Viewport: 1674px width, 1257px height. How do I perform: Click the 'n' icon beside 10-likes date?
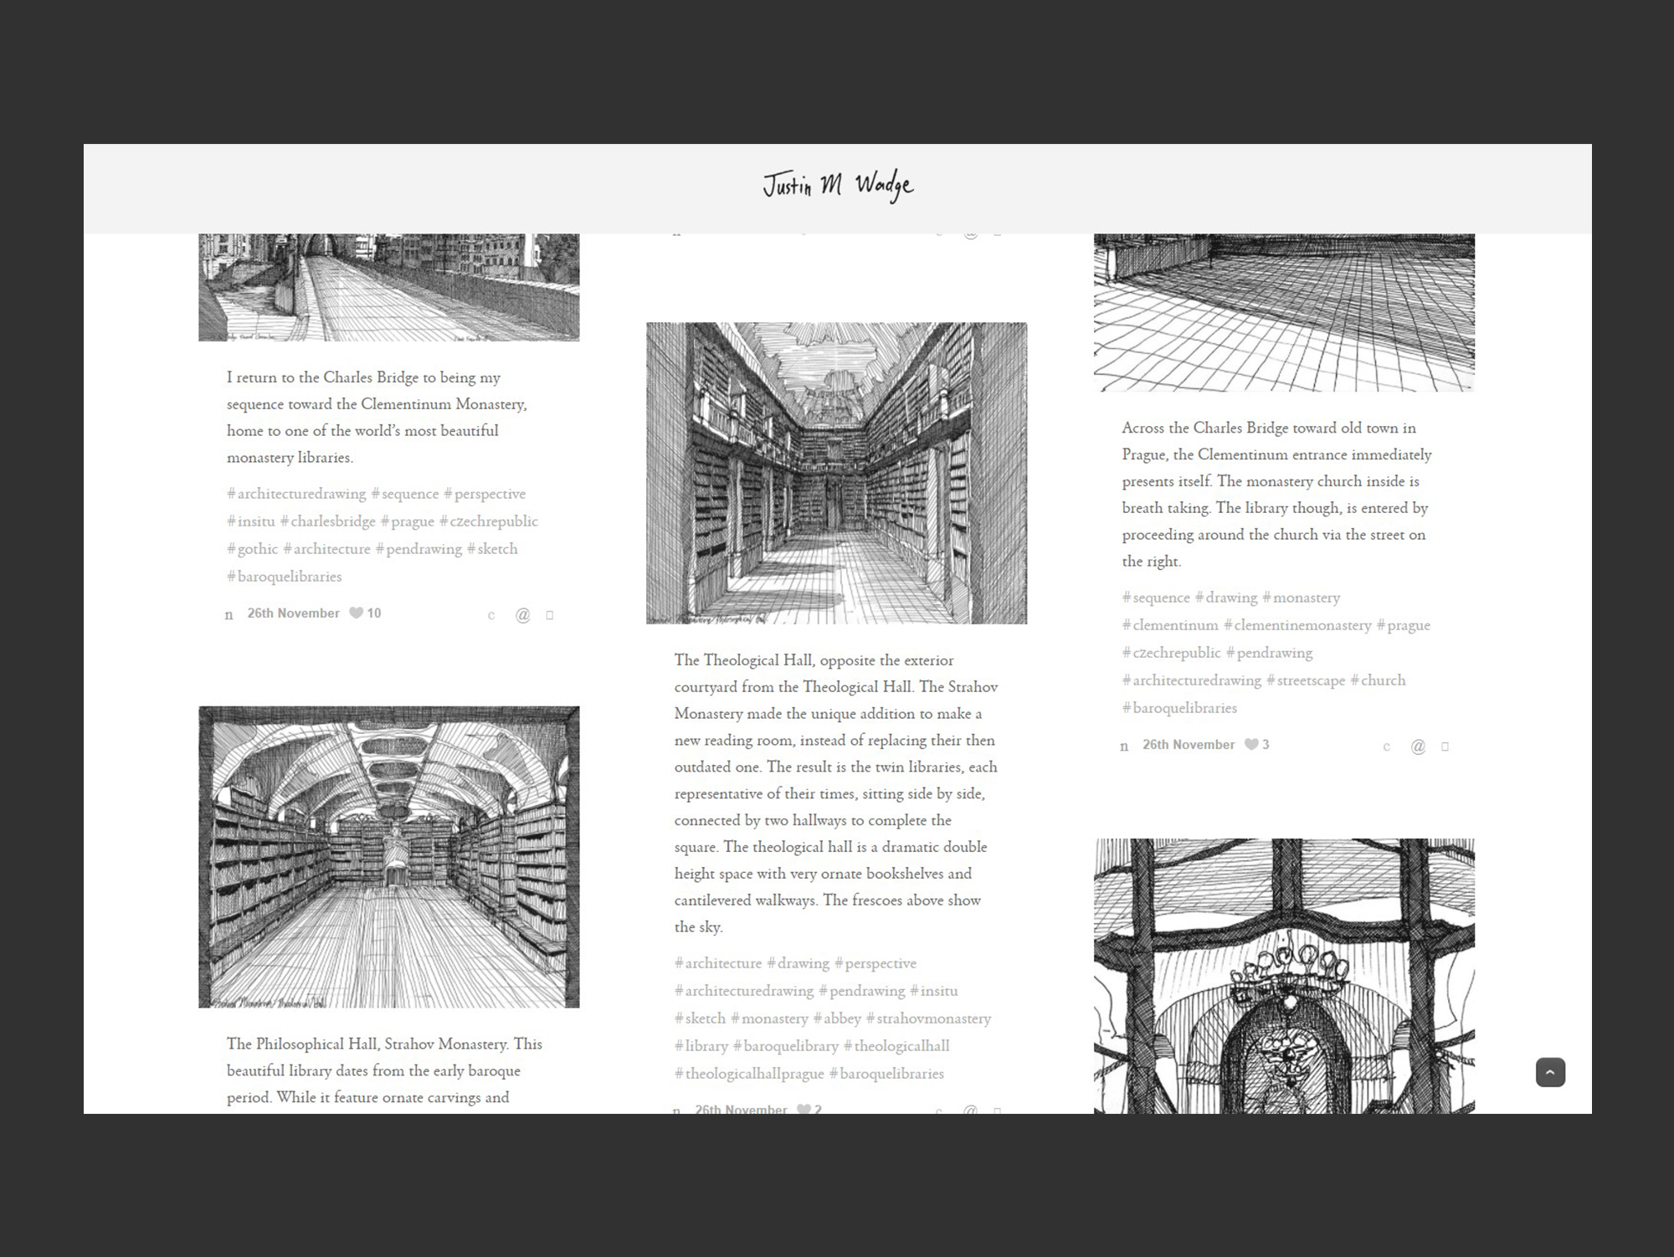click(229, 615)
